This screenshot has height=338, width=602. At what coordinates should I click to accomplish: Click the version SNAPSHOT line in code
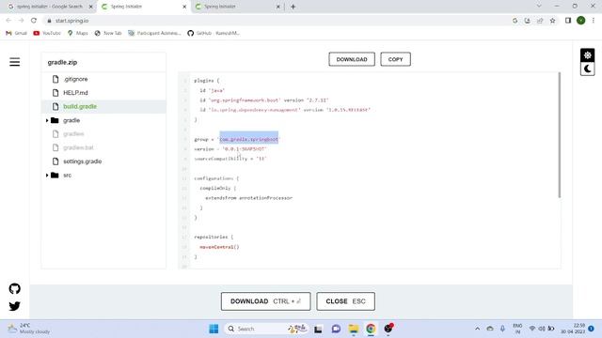coord(230,149)
